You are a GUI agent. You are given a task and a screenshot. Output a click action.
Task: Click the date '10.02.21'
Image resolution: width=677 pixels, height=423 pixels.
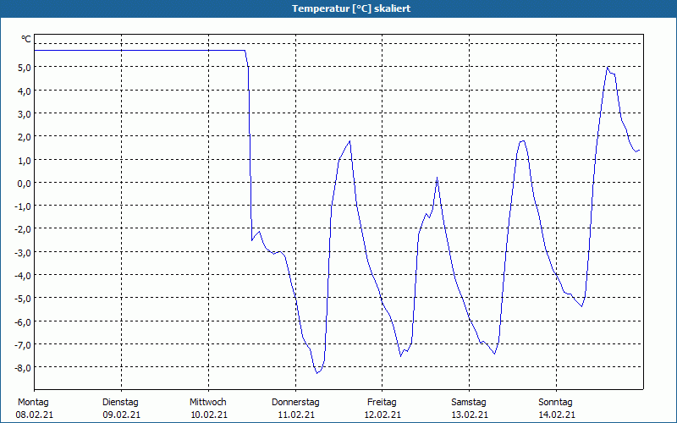coord(209,415)
